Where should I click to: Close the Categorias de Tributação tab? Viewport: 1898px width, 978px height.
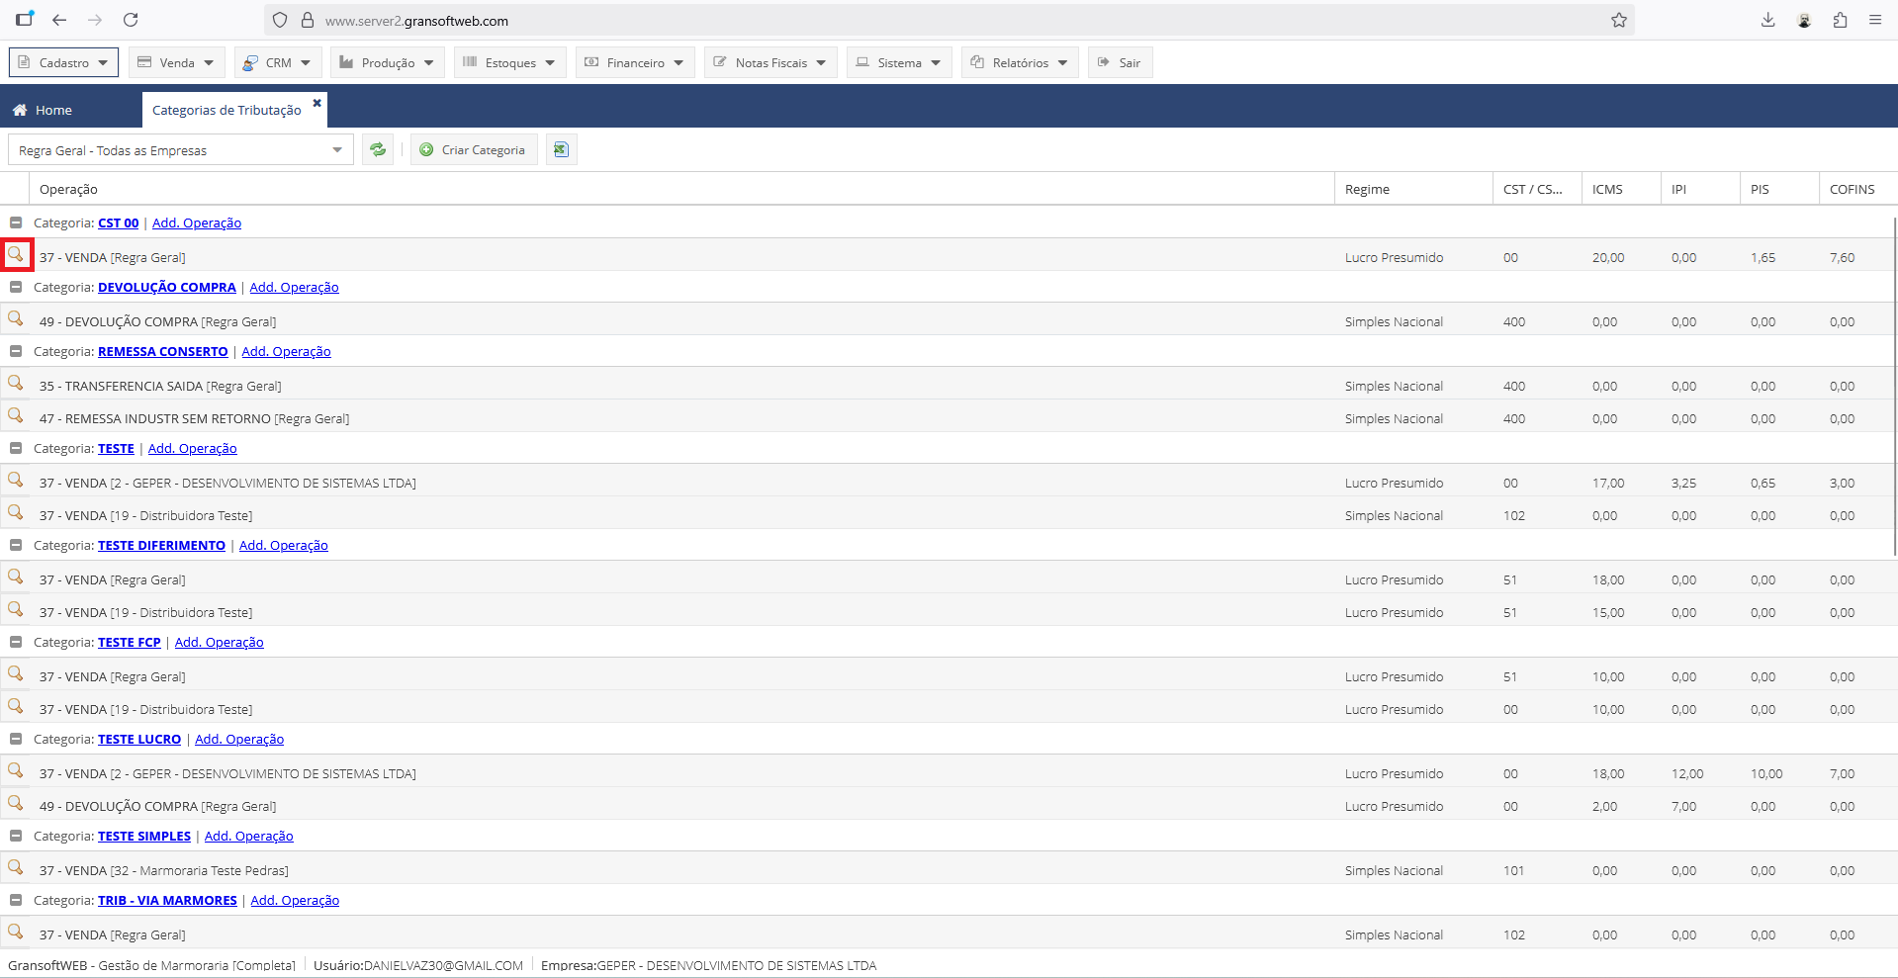[x=317, y=103]
